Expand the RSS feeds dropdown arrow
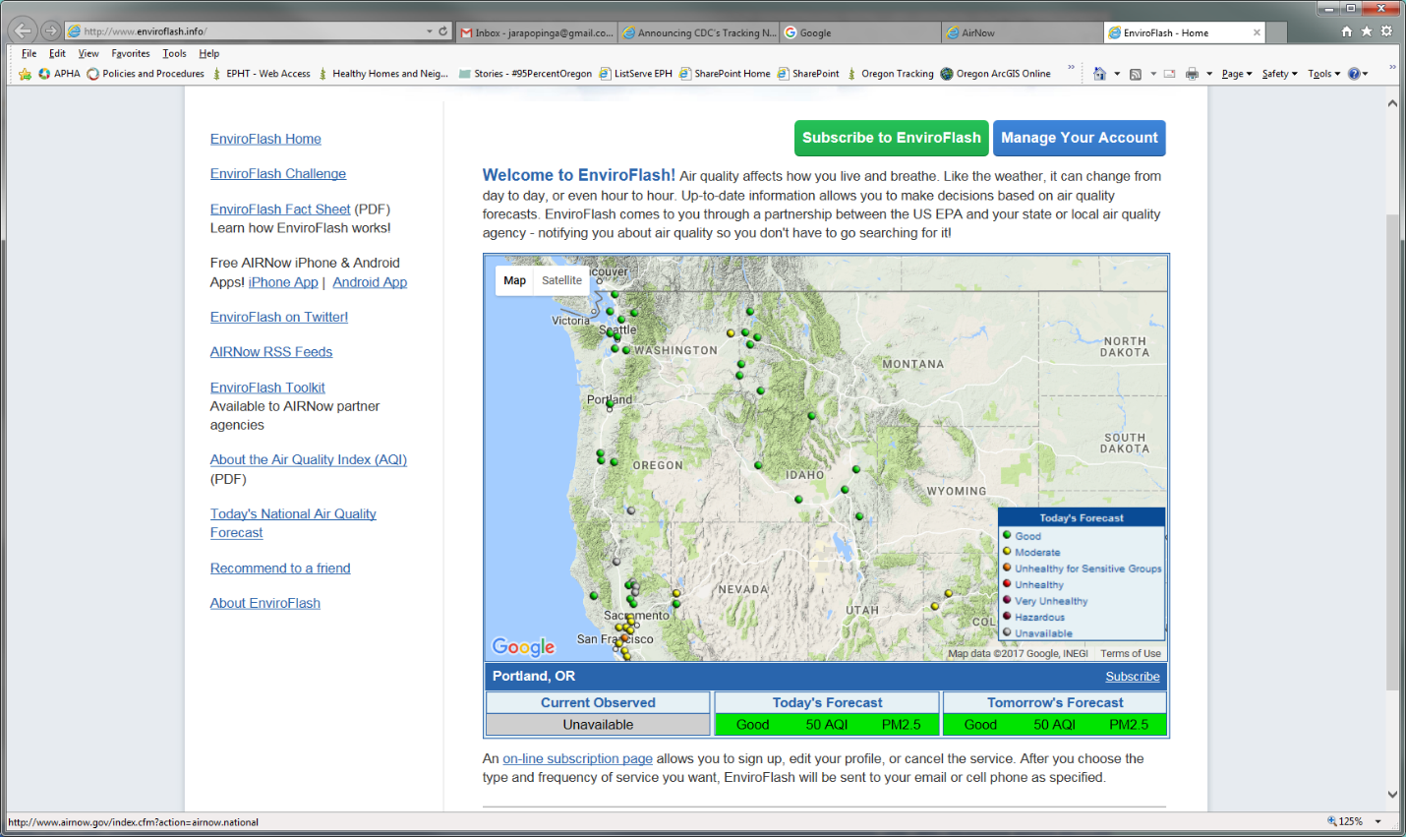Screen dimensions: 1406x837 (1153, 74)
